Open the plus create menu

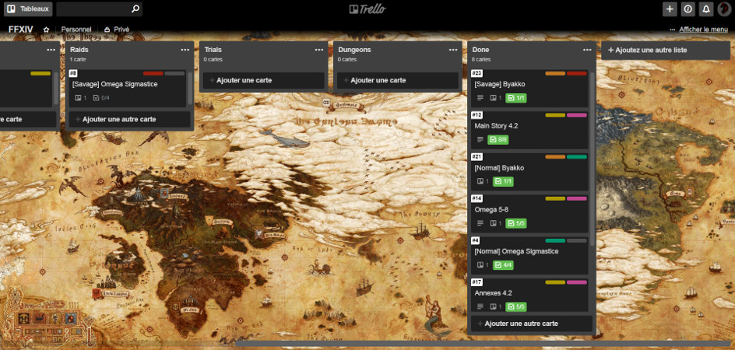pyautogui.click(x=670, y=9)
